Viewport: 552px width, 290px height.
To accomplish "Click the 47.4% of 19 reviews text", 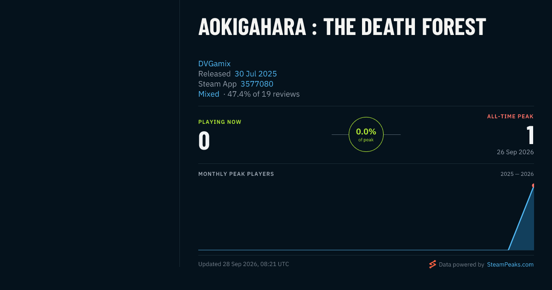I will [x=264, y=94].
